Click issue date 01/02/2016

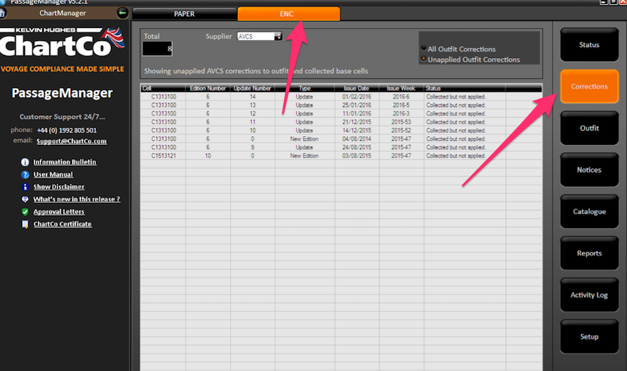[357, 96]
